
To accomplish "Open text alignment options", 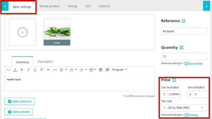I will 63,70.
